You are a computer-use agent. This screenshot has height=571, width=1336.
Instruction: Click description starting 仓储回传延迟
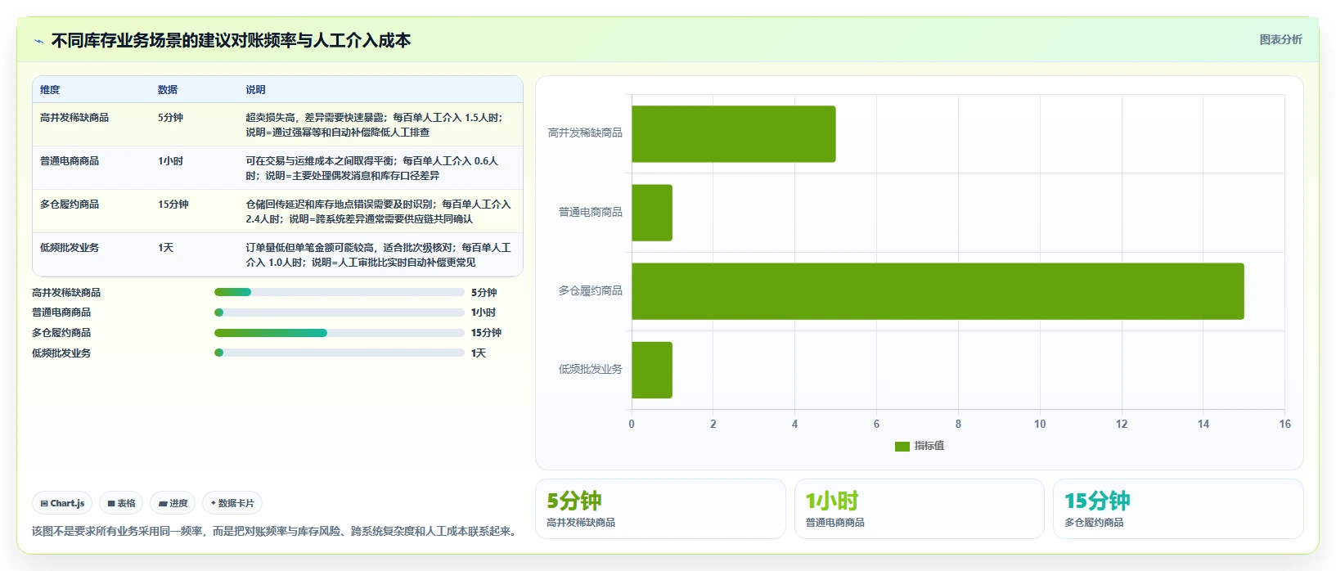click(x=378, y=212)
